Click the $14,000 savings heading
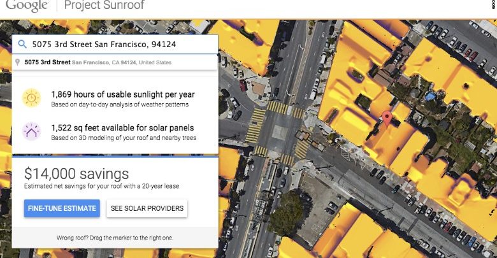This screenshot has height=258, width=497. click(x=76, y=174)
